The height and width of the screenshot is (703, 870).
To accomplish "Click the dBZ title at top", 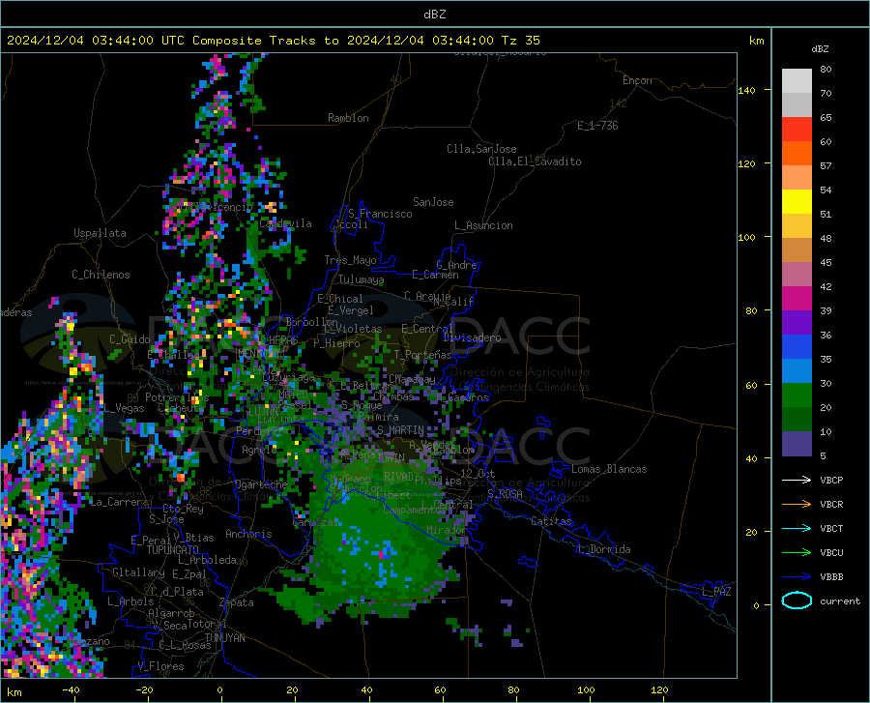I will (x=434, y=15).
